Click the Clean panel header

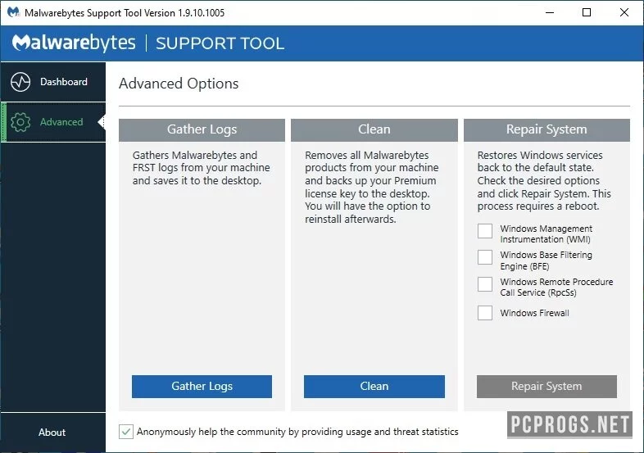[374, 129]
